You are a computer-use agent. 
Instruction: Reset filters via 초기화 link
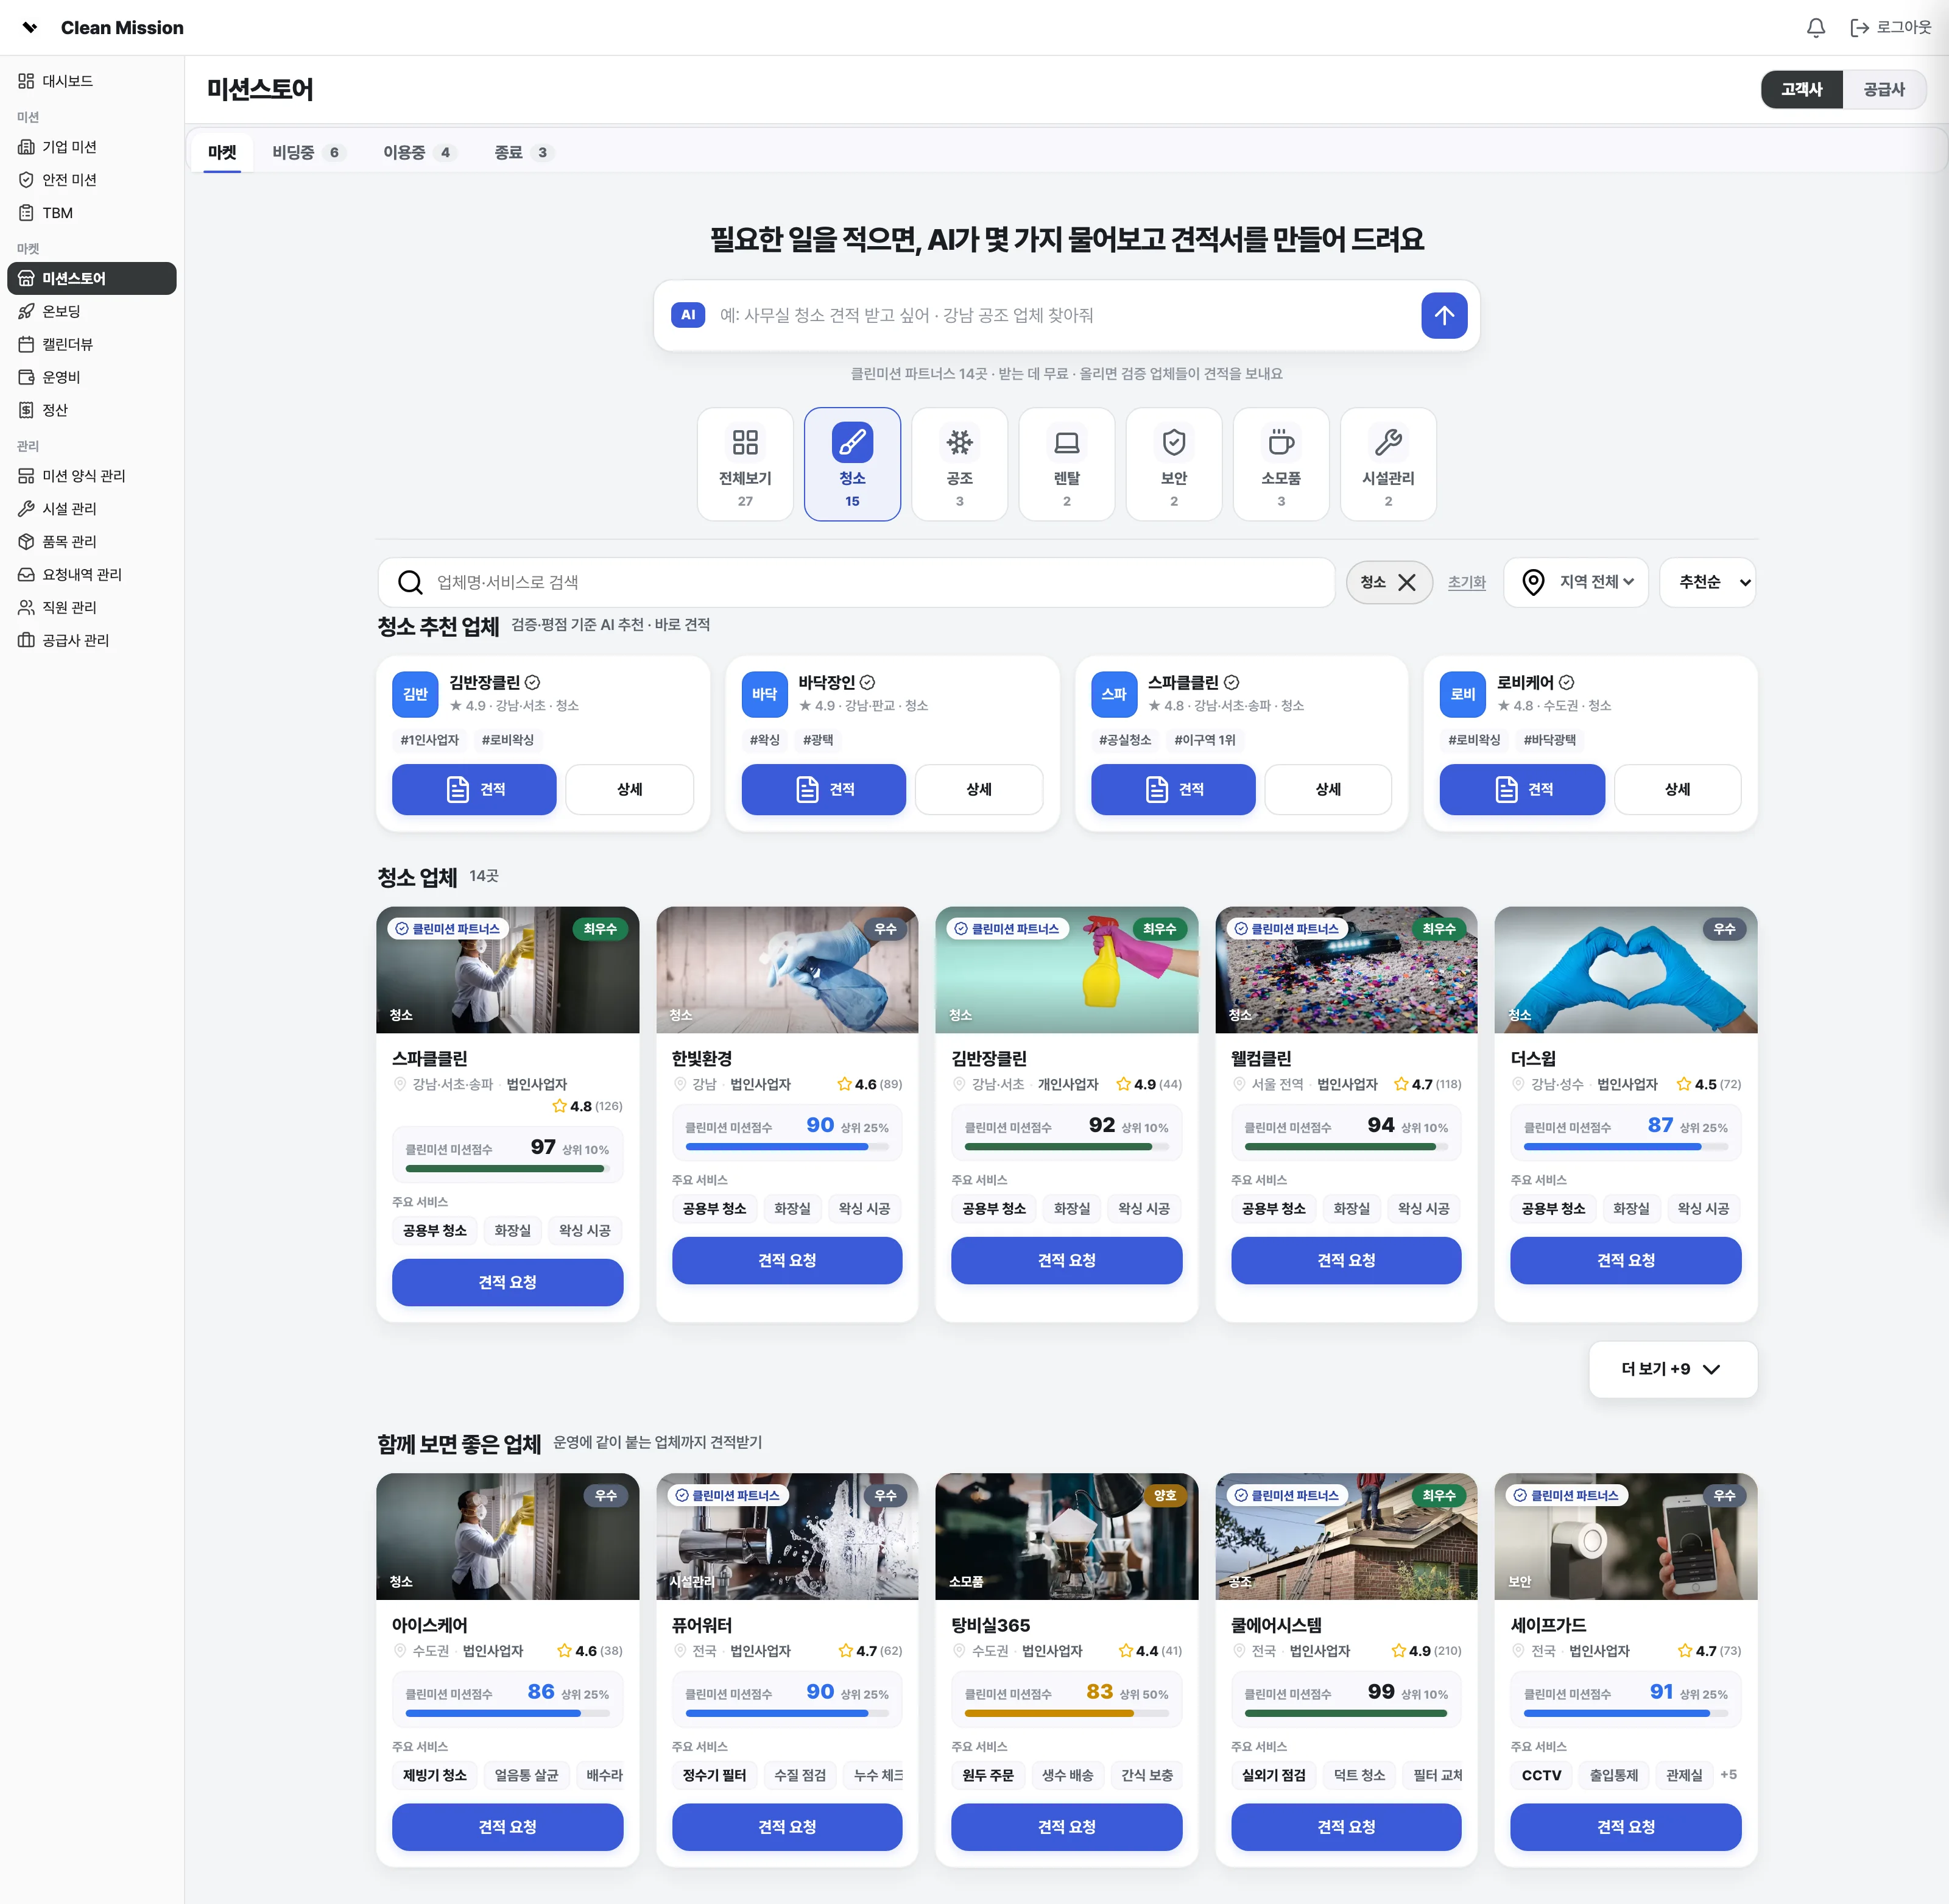click(1466, 582)
